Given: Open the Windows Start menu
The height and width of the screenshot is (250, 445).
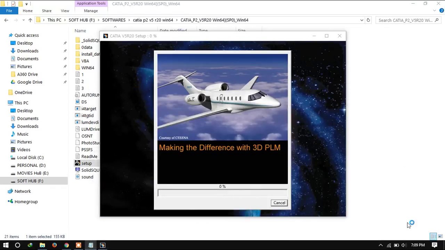Looking at the screenshot, I should tap(6, 245).
